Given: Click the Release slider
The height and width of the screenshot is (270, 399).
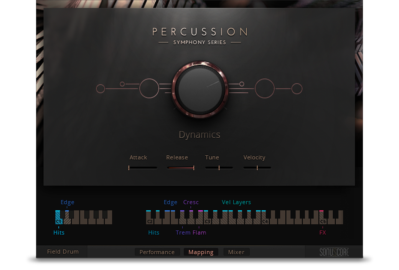Looking at the screenshot, I should click(x=181, y=168).
